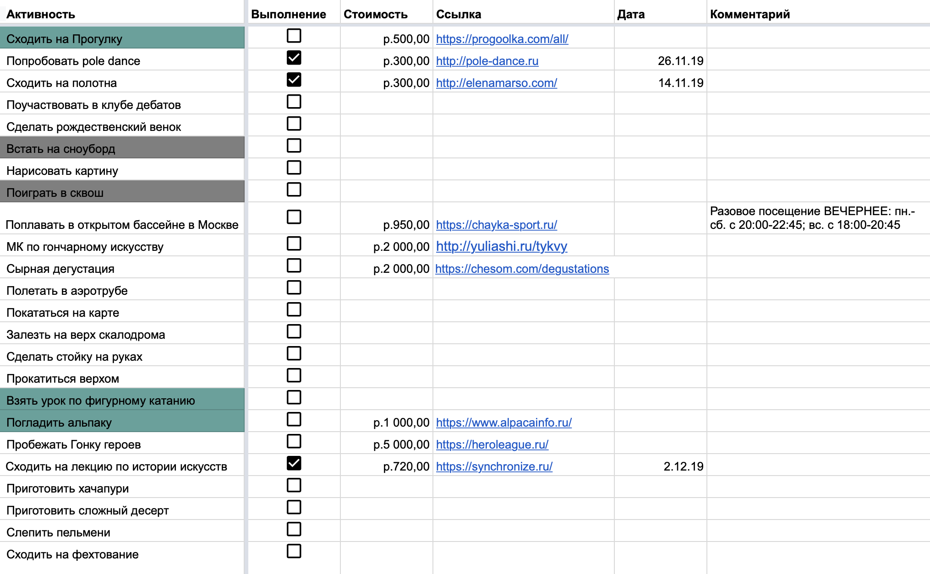Check the Покататься на карте box

(294, 309)
